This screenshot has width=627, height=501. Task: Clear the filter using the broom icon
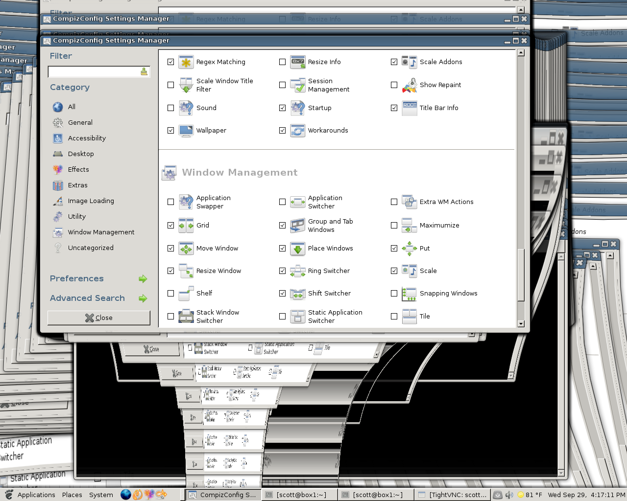pyautogui.click(x=144, y=72)
